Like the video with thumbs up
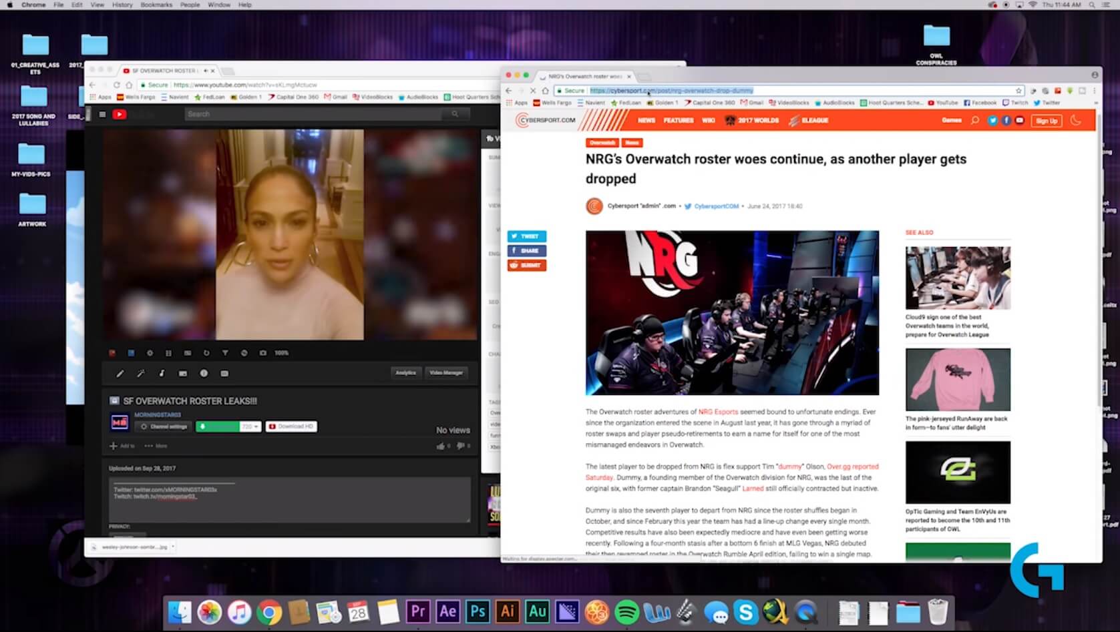This screenshot has height=632, width=1120. tap(441, 446)
